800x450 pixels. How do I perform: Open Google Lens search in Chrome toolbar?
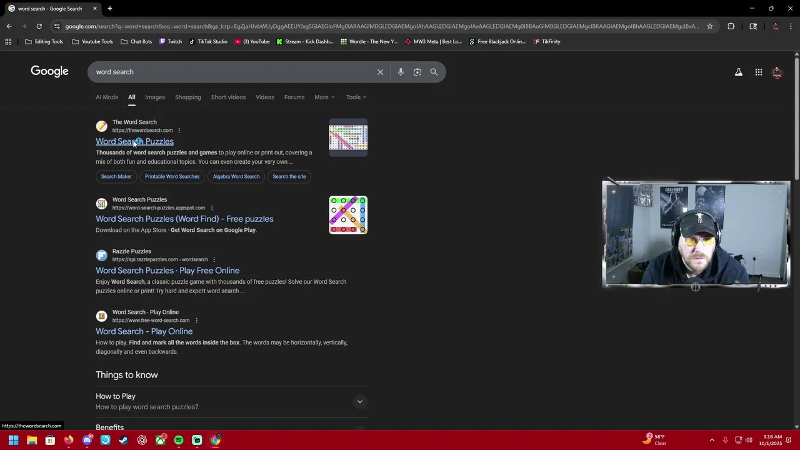tap(753, 26)
